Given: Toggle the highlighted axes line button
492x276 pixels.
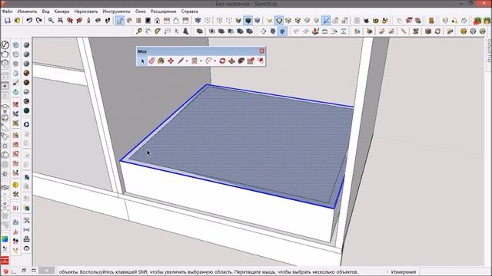Looking at the screenshot, I should (x=326, y=21).
